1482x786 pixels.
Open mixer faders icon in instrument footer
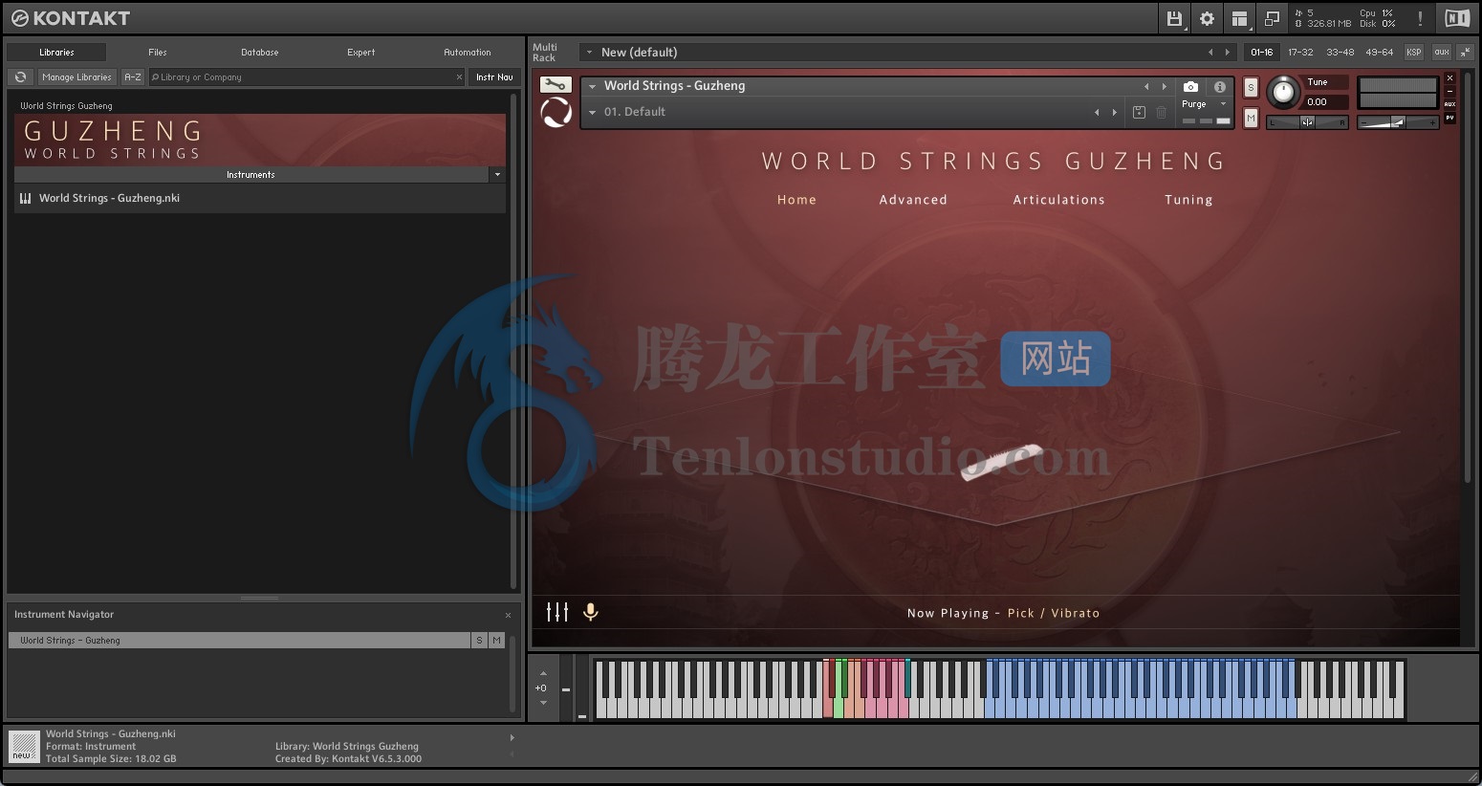[557, 612]
